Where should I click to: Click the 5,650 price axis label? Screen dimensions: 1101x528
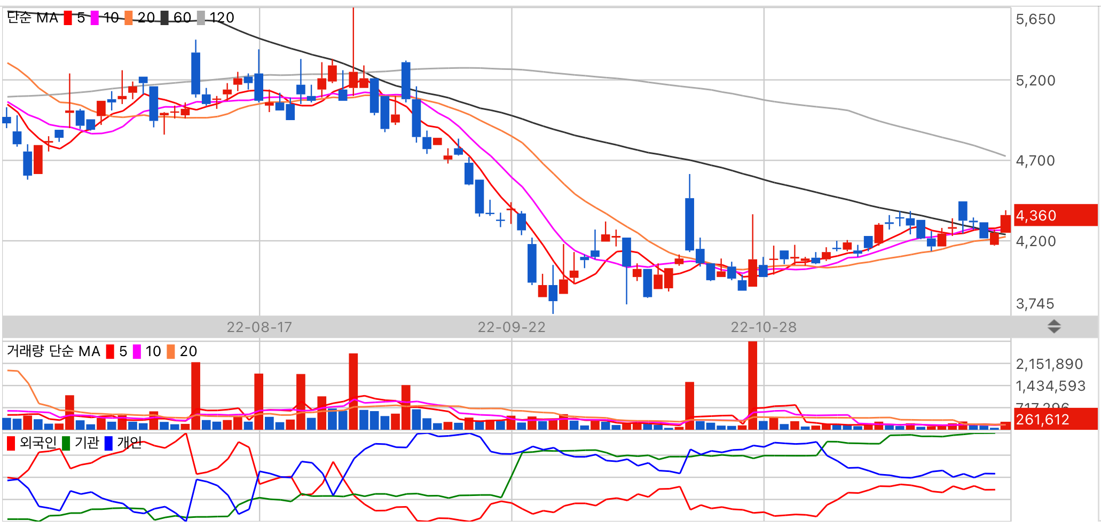click(1035, 19)
